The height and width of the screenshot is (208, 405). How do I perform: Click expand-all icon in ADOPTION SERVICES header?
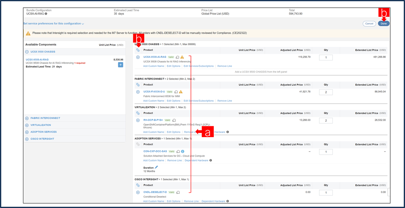click(138, 144)
